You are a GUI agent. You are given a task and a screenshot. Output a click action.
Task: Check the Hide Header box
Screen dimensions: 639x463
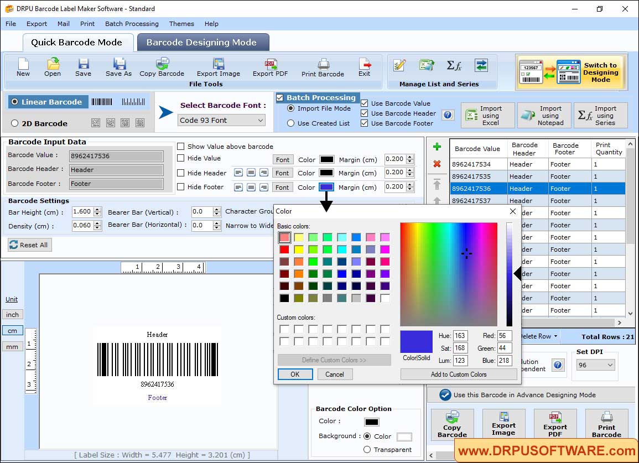(180, 173)
